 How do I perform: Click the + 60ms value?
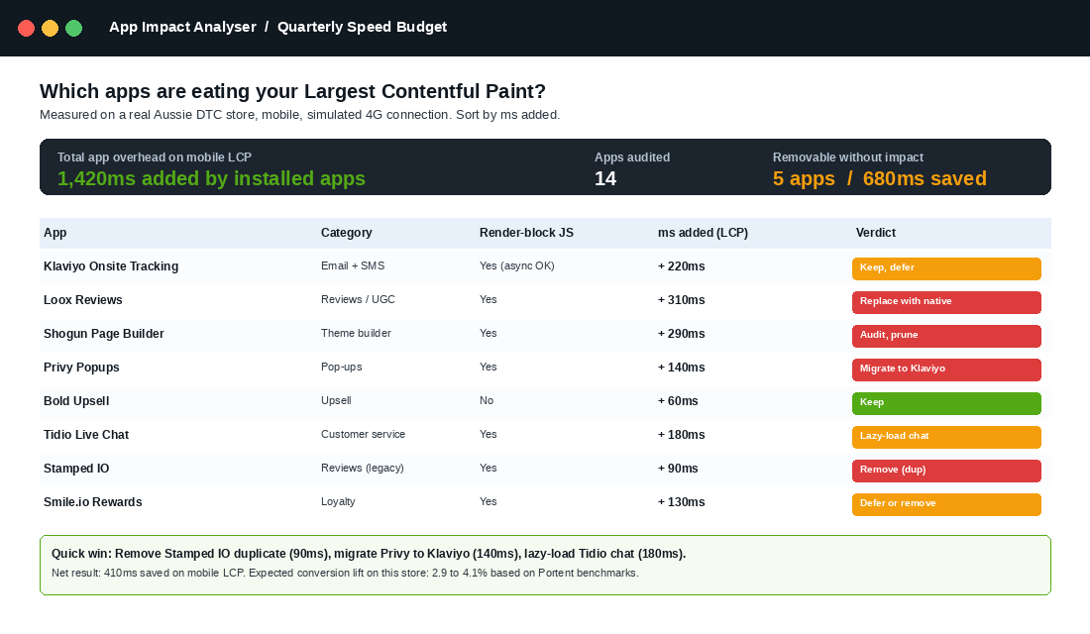pos(678,401)
